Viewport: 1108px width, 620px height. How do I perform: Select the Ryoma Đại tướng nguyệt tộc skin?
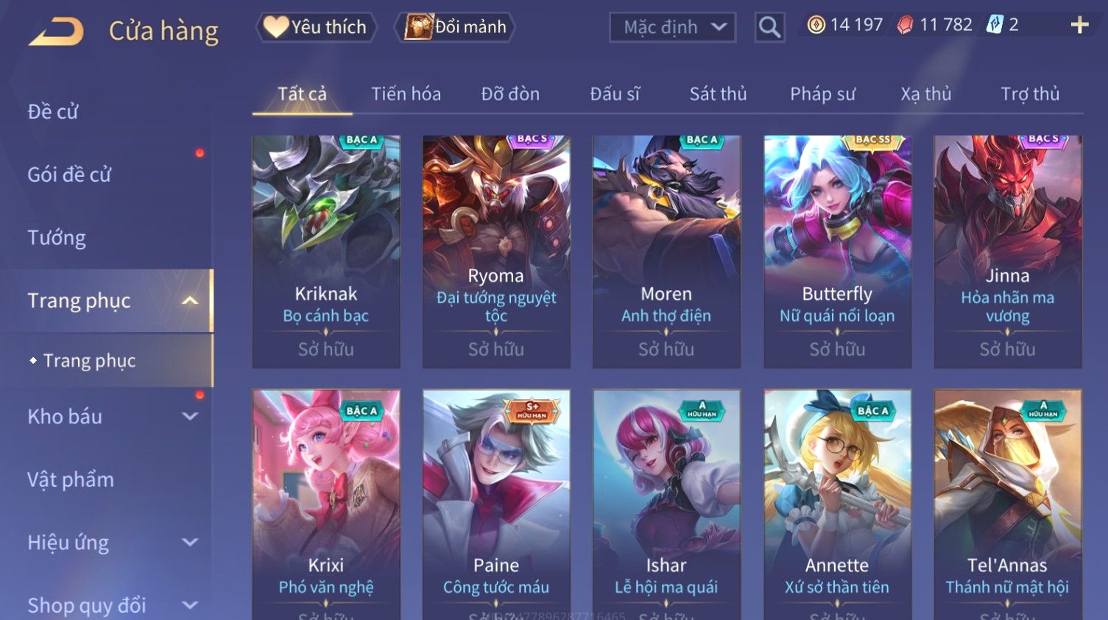pyautogui.click(x=496, y=252)
